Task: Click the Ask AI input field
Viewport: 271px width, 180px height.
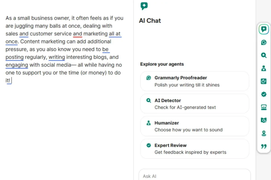Action: (x=195, y=176)
